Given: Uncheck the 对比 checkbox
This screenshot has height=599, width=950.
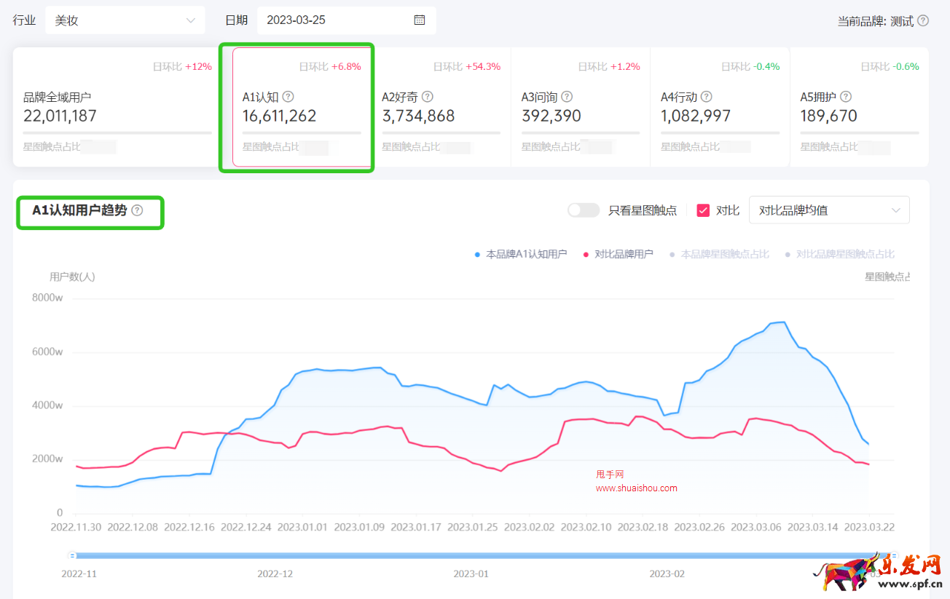Looking at the screenshot, I should pyautogui.click(x=703, y=210).
